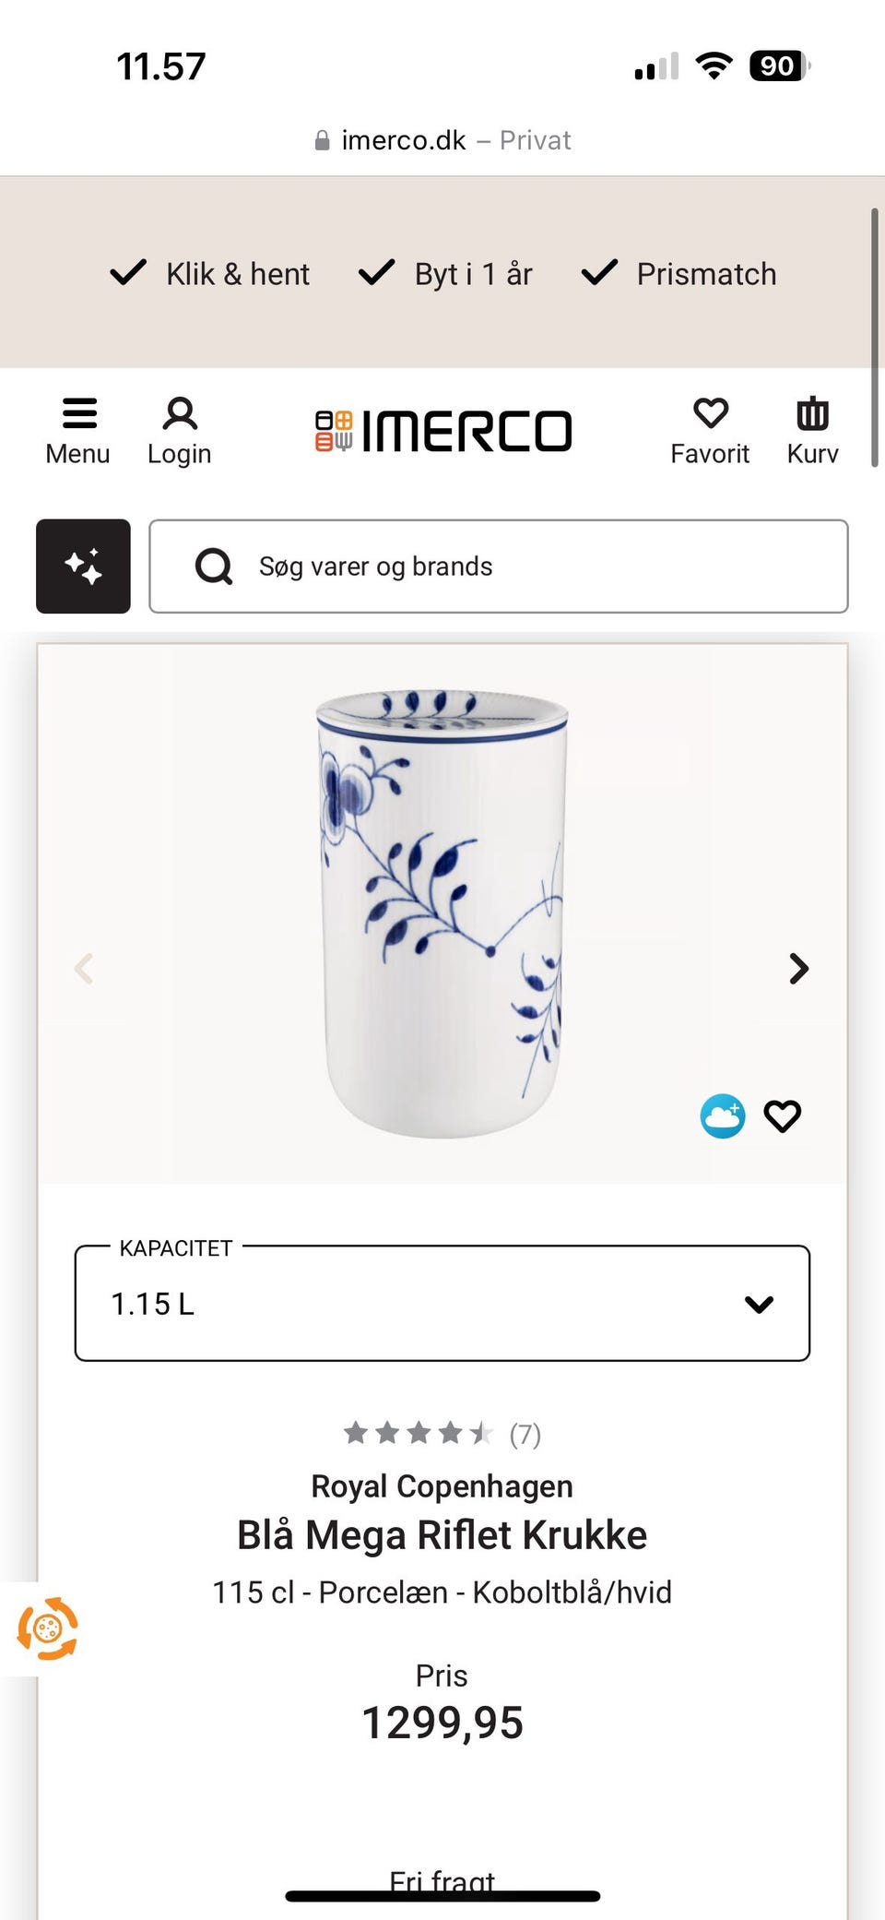Open the Royal Copenhagen brand link

coord(442,1486)
